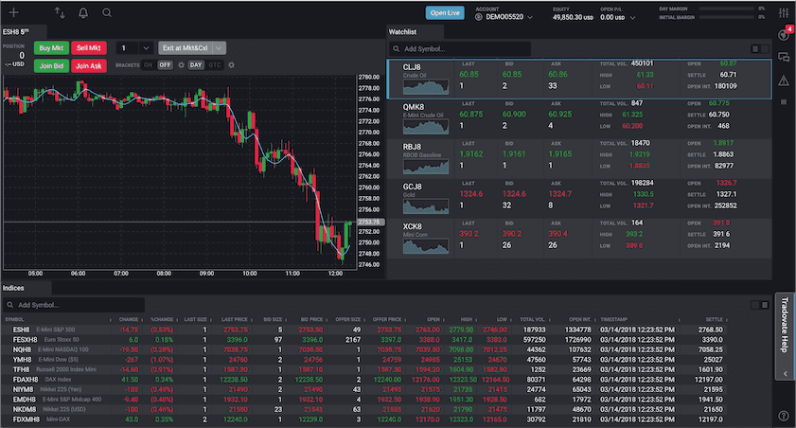Click the Buy Mkt button
This screenshot has height=428, width=796.
tap(51, 47)
